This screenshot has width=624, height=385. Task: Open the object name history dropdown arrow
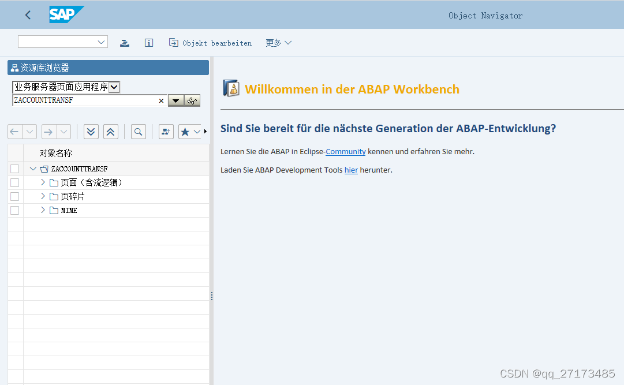175,101
